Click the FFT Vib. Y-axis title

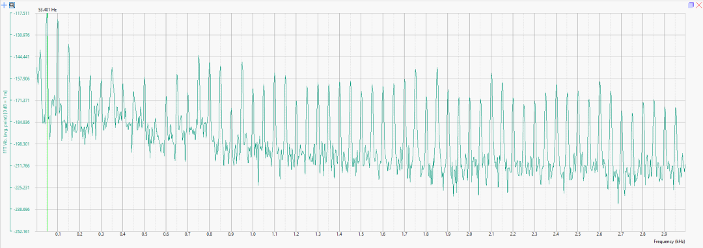[x=5, y=122]
